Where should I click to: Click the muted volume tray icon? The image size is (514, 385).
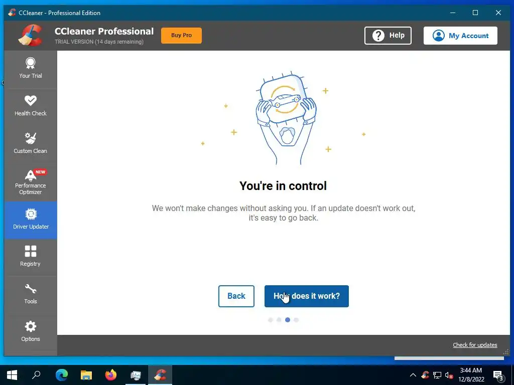point(449,375)
